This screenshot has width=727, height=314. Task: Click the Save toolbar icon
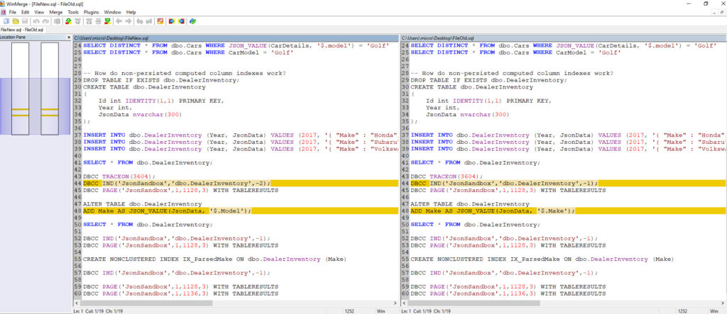click(x=25, y=21)
